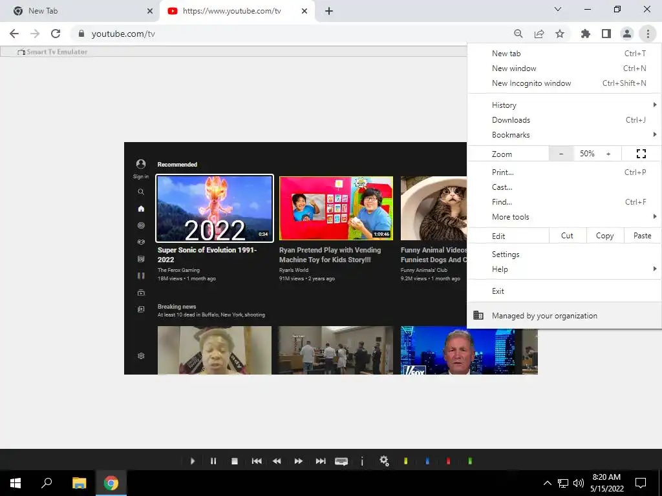Choose New window in Chrome menu
This screenshot has width=662, height=496.
[x=564, y=68]
